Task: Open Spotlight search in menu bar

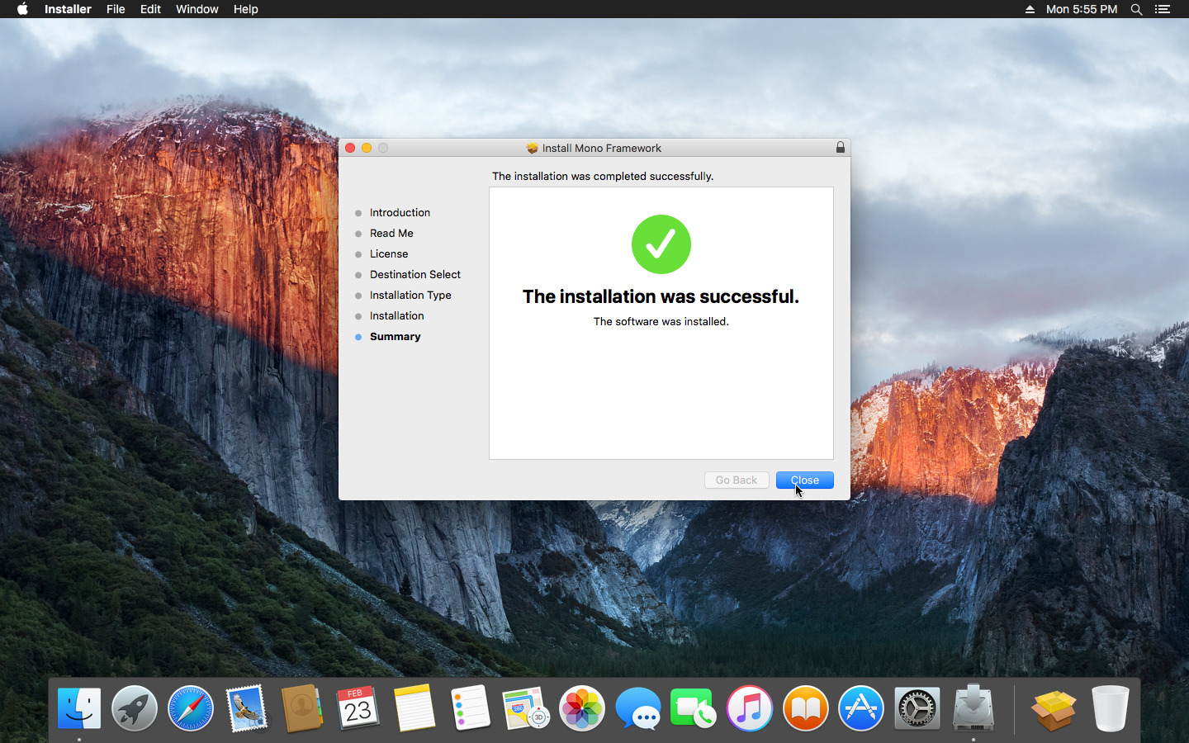Action: pos(1136,9)
